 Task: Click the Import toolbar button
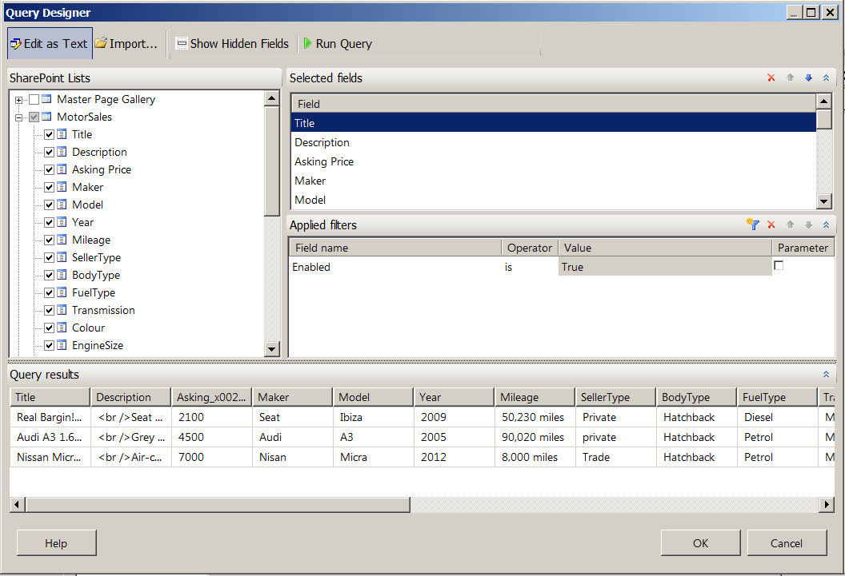126,44
